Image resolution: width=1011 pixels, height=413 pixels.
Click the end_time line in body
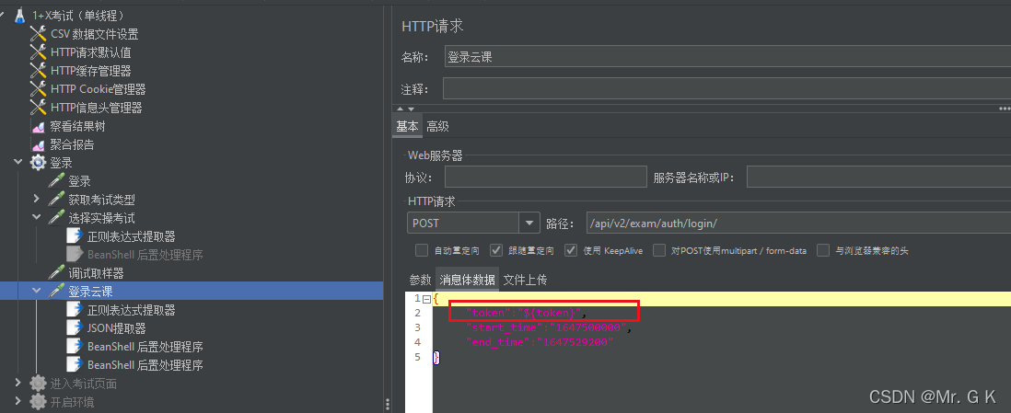[x=539, y=342]
